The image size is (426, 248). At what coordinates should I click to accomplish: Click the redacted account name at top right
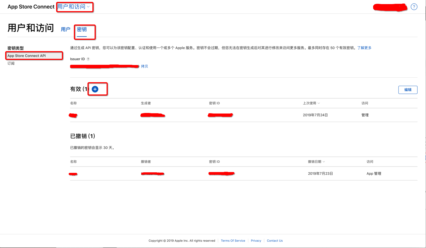click(x=390, y=7)
